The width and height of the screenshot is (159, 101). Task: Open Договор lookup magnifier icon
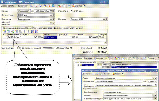(106, 19)
